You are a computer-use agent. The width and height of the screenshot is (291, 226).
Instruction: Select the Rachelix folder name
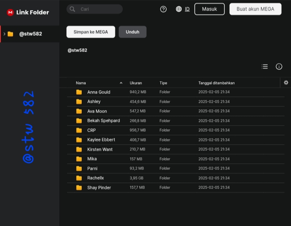(x=96, y=178)
